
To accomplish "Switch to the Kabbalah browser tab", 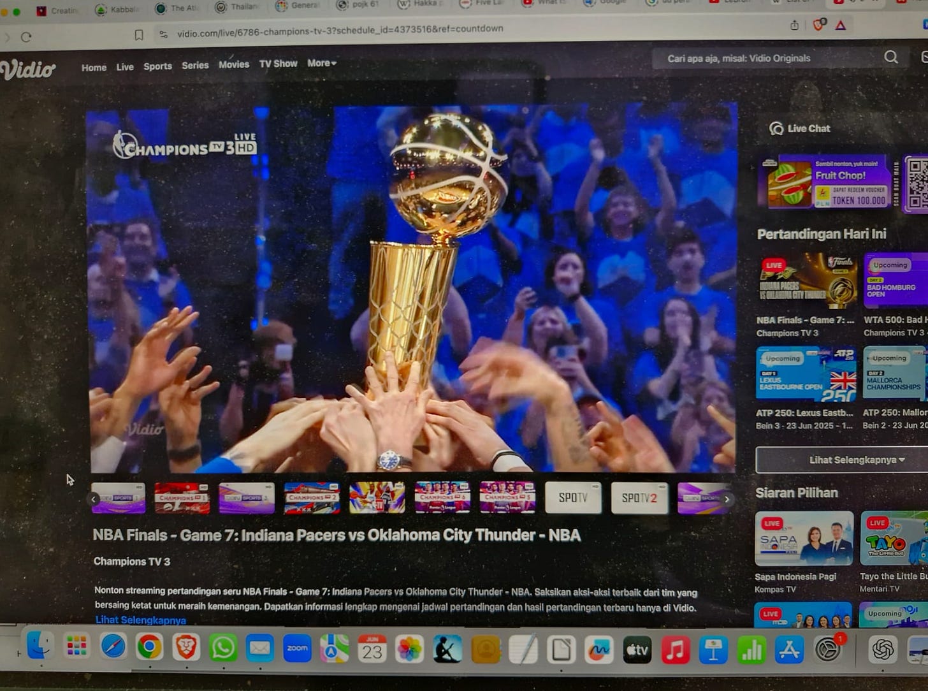I will (118, 10).
